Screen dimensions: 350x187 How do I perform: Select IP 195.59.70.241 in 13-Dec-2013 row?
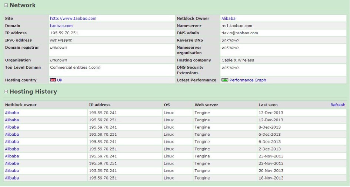[x=103, y=112]
